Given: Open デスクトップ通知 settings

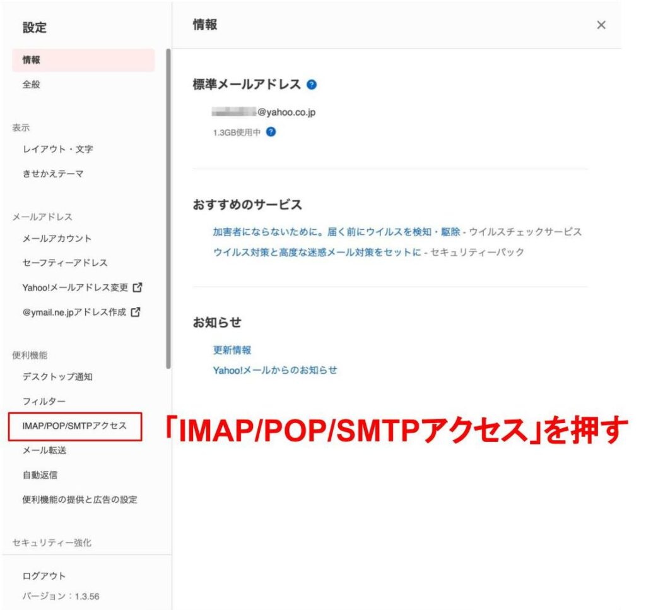Looking at the screenshot, I should pyautogui.click(x=57, y=377).
